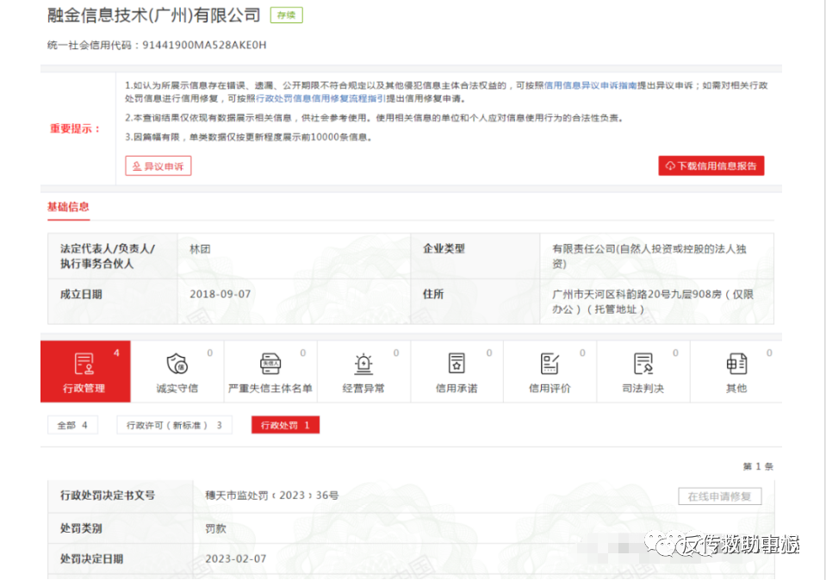Select the 其他 category icon
Image resolution: width=826 pixels, height=580 pixels.
click(736, 364)
